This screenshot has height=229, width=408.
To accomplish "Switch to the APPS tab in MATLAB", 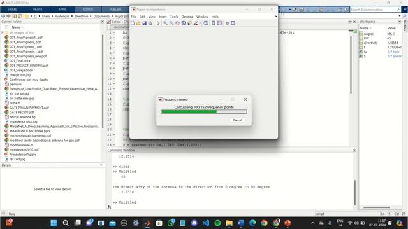I will click(x=62, y=10).
